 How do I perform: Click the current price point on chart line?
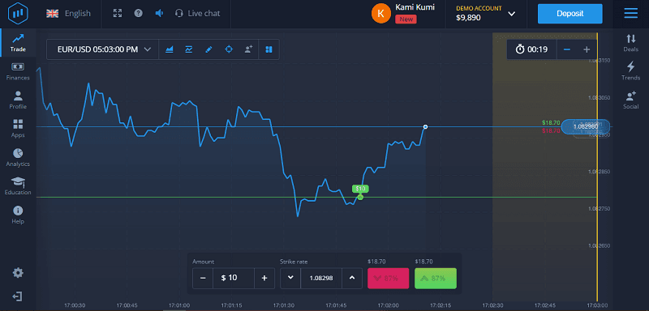pos(425,127)
